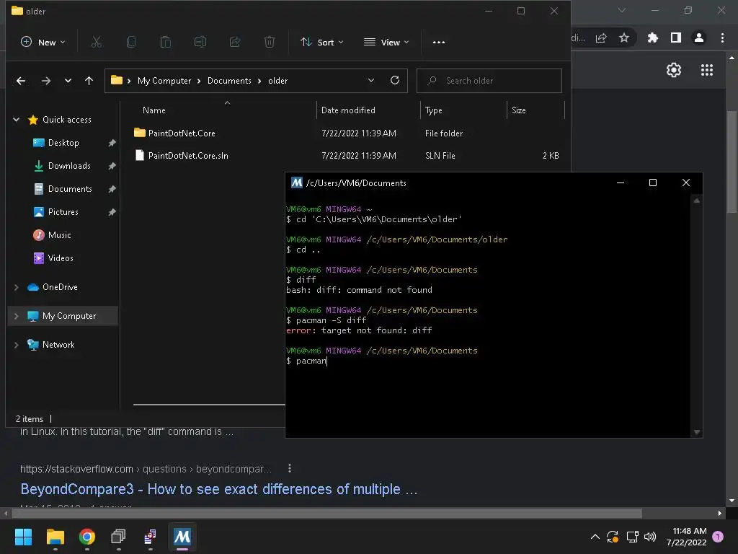Open Videos in the navigation pane
This screenshot has width=738, height=554.
[61, 258]
